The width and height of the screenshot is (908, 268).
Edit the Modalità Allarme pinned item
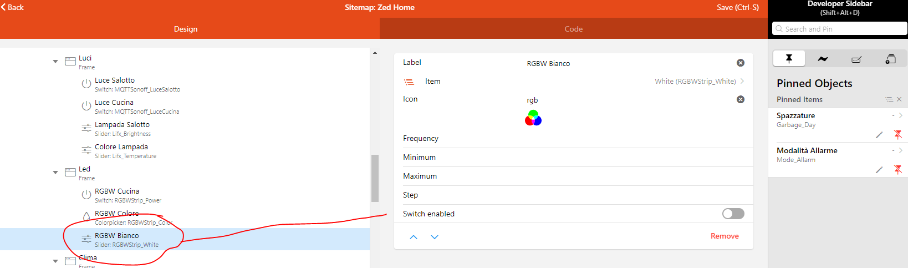coord(879,170)
